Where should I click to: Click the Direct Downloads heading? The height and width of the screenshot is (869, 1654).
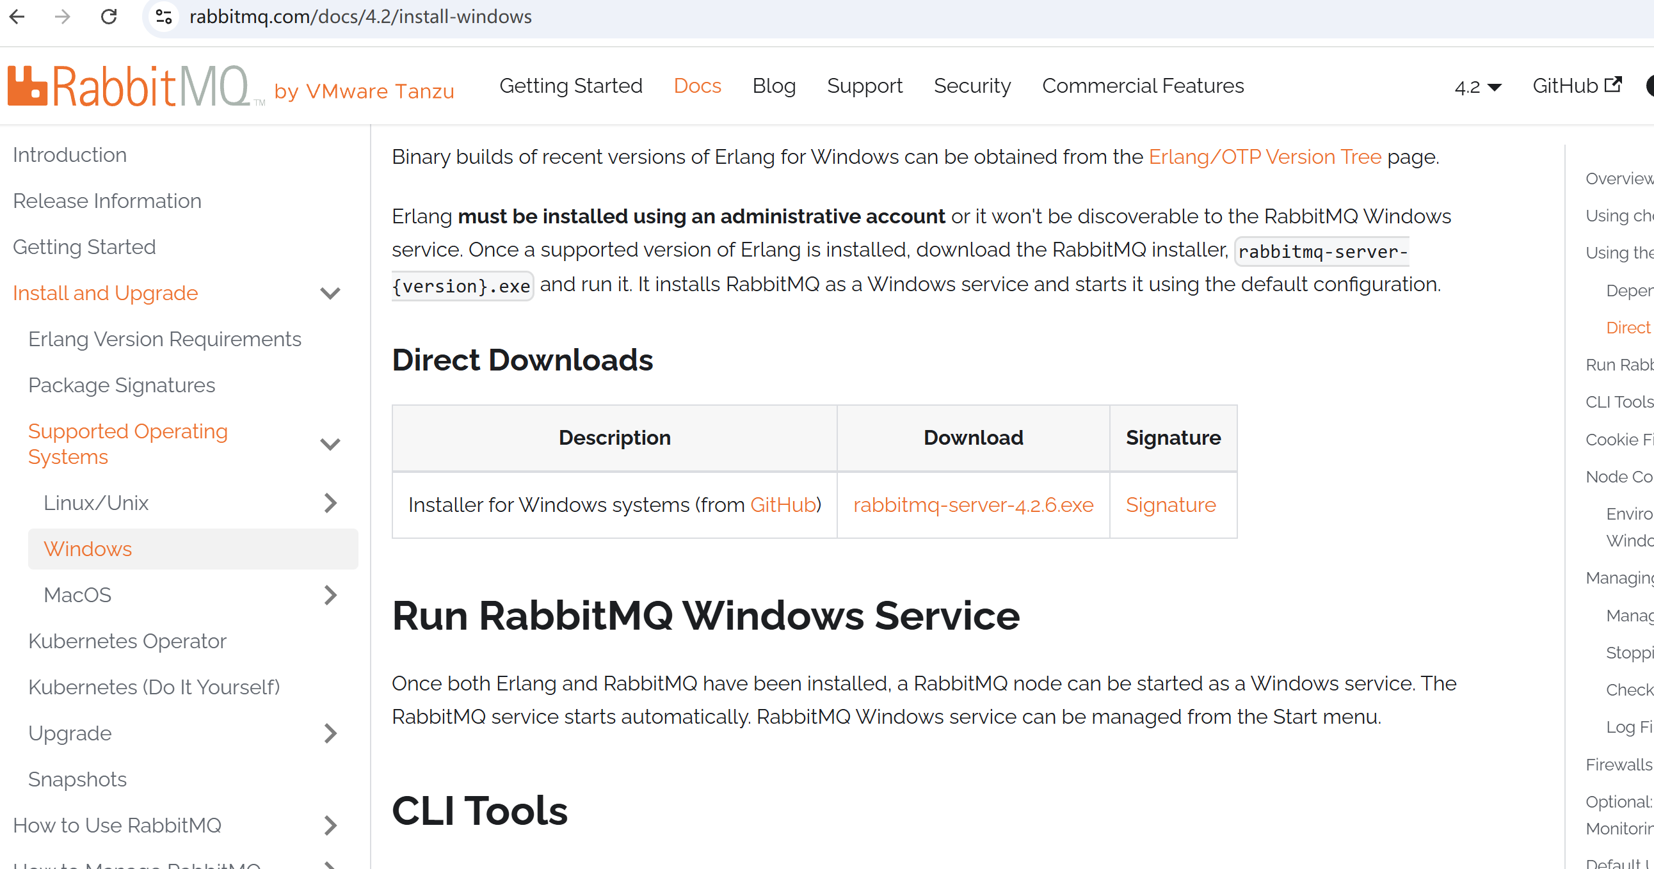(x=523, y=360)
